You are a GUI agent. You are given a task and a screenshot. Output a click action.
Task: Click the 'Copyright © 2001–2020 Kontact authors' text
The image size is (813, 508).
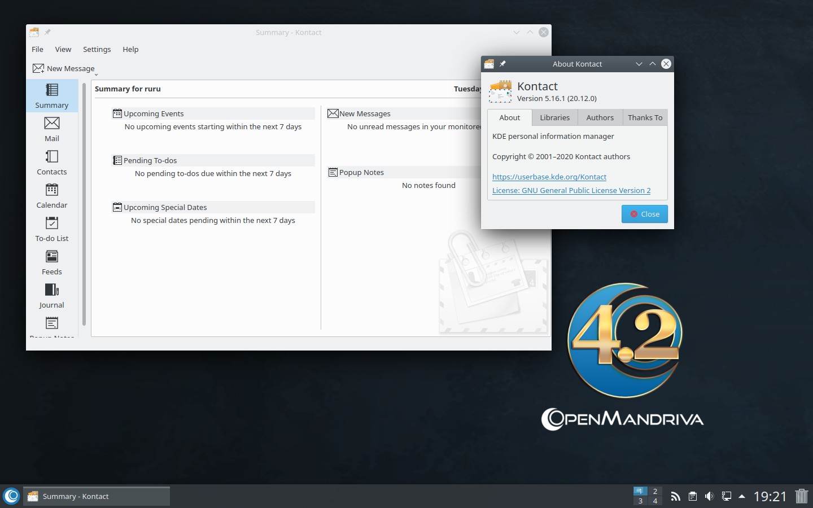(x=561, y=156)
